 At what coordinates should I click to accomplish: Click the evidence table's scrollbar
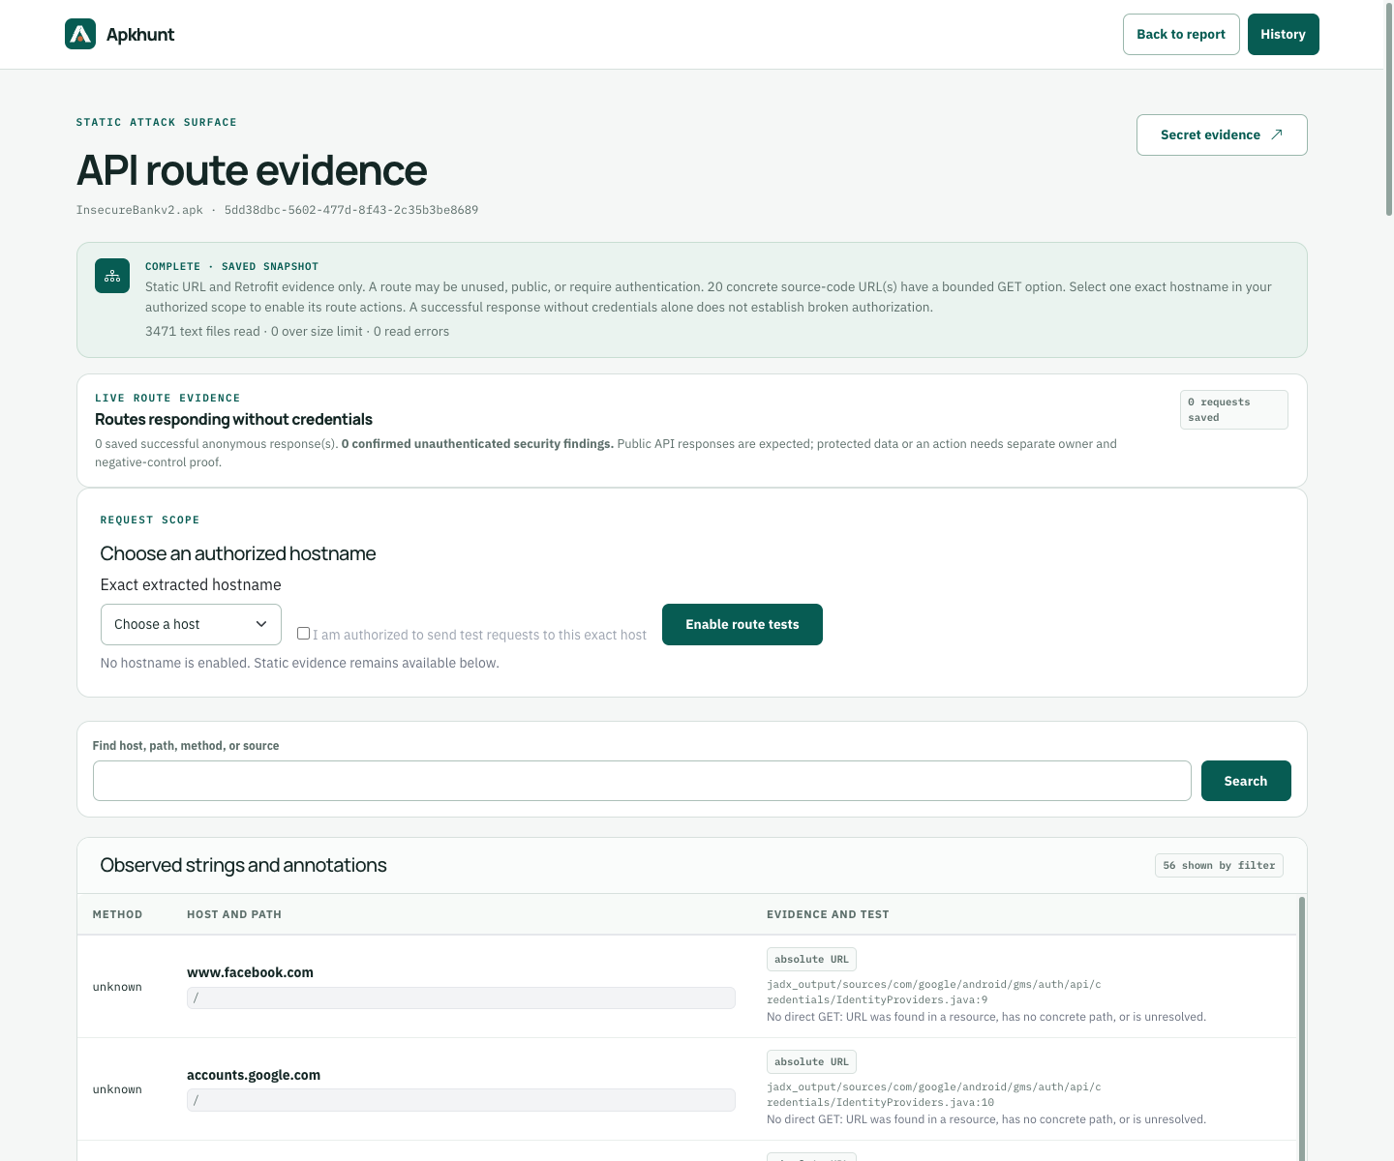pos(1302,1028)
